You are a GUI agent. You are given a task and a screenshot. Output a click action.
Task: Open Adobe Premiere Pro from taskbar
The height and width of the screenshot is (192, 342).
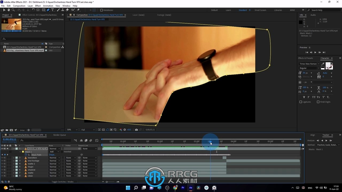pyautogui.click(x=183, y=188)
